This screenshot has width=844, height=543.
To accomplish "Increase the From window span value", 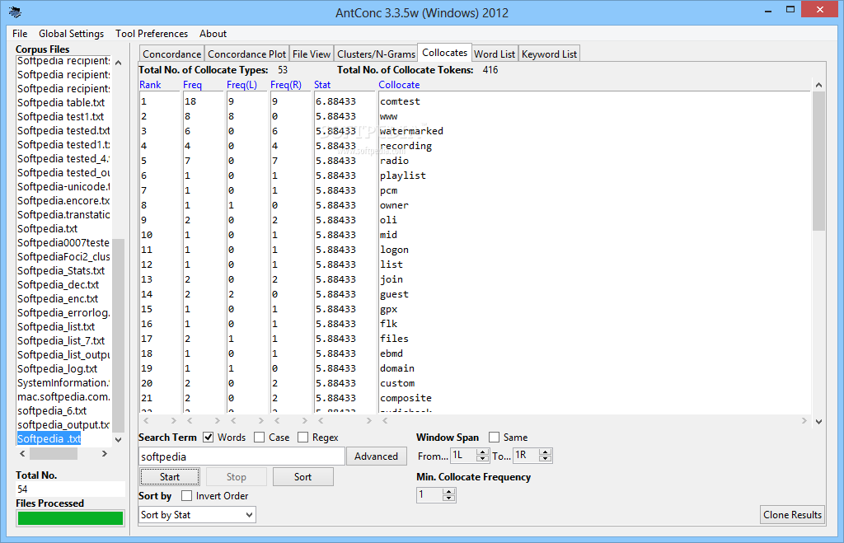I will point(483,452).
